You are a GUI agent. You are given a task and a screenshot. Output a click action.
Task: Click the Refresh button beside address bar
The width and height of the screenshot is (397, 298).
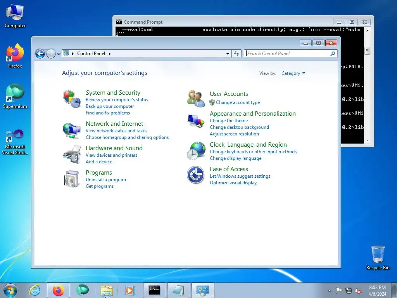point(236,54)
